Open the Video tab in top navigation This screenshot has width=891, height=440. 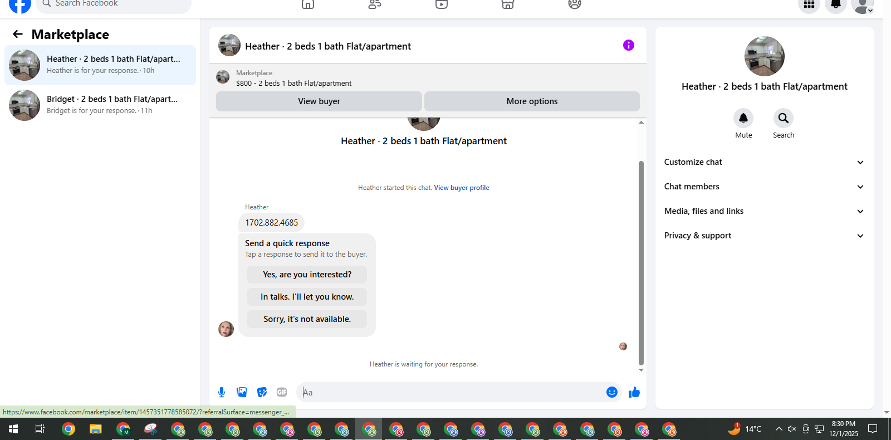point(442,4)
